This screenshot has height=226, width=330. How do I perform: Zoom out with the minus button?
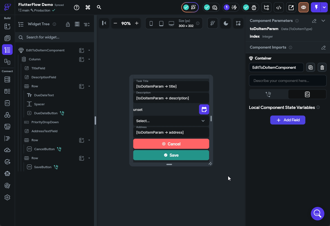coord(115,23)
